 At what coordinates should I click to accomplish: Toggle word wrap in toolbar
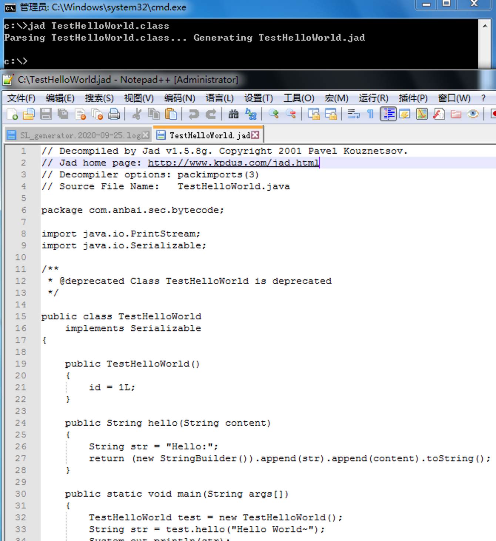pos(353,114)
